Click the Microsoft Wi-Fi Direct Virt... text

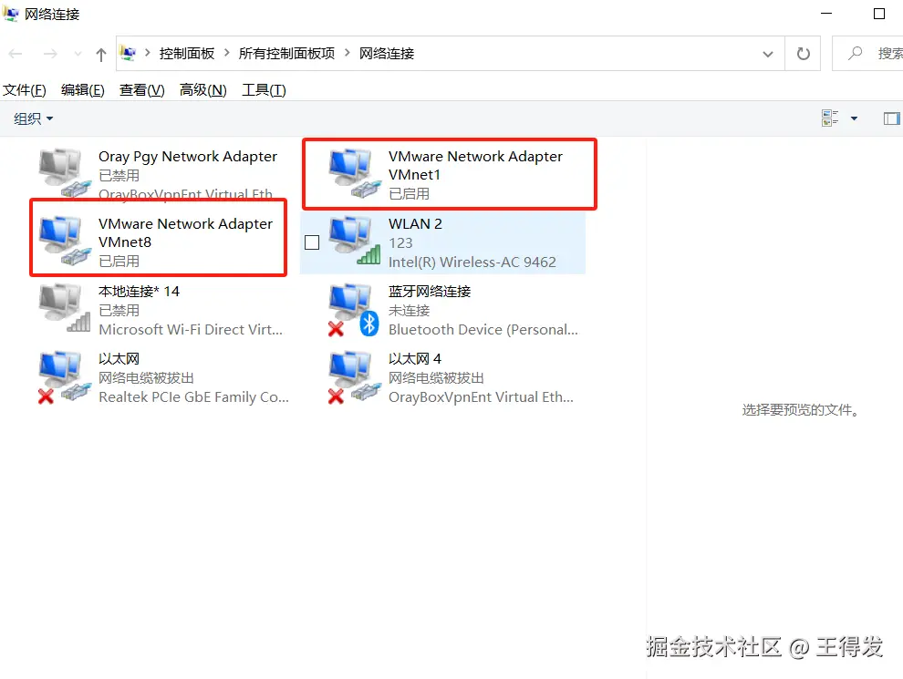tap(191, 330)
